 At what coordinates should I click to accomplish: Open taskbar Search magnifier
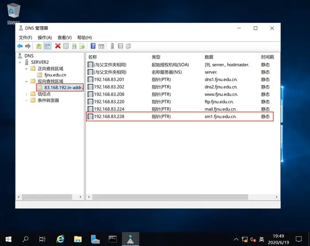pyautogui.click(x=26, y=239)
